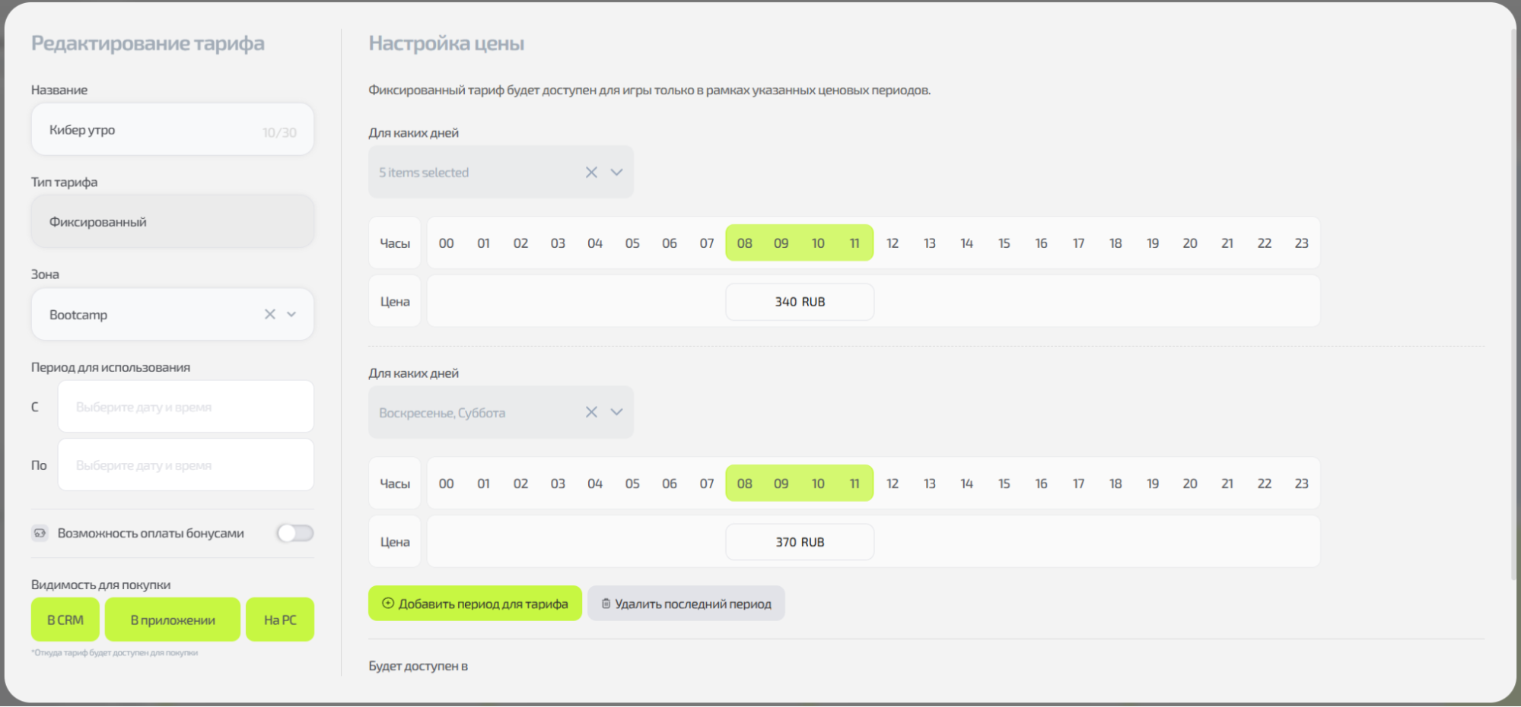
Task: Click the tariff name field 'Кибер утро'
Action: coord(152,130)
